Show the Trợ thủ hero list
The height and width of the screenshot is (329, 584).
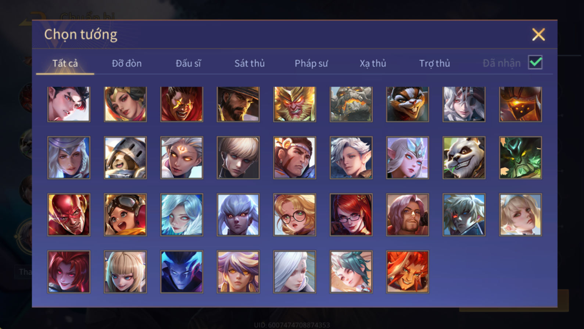pos(434,63)
